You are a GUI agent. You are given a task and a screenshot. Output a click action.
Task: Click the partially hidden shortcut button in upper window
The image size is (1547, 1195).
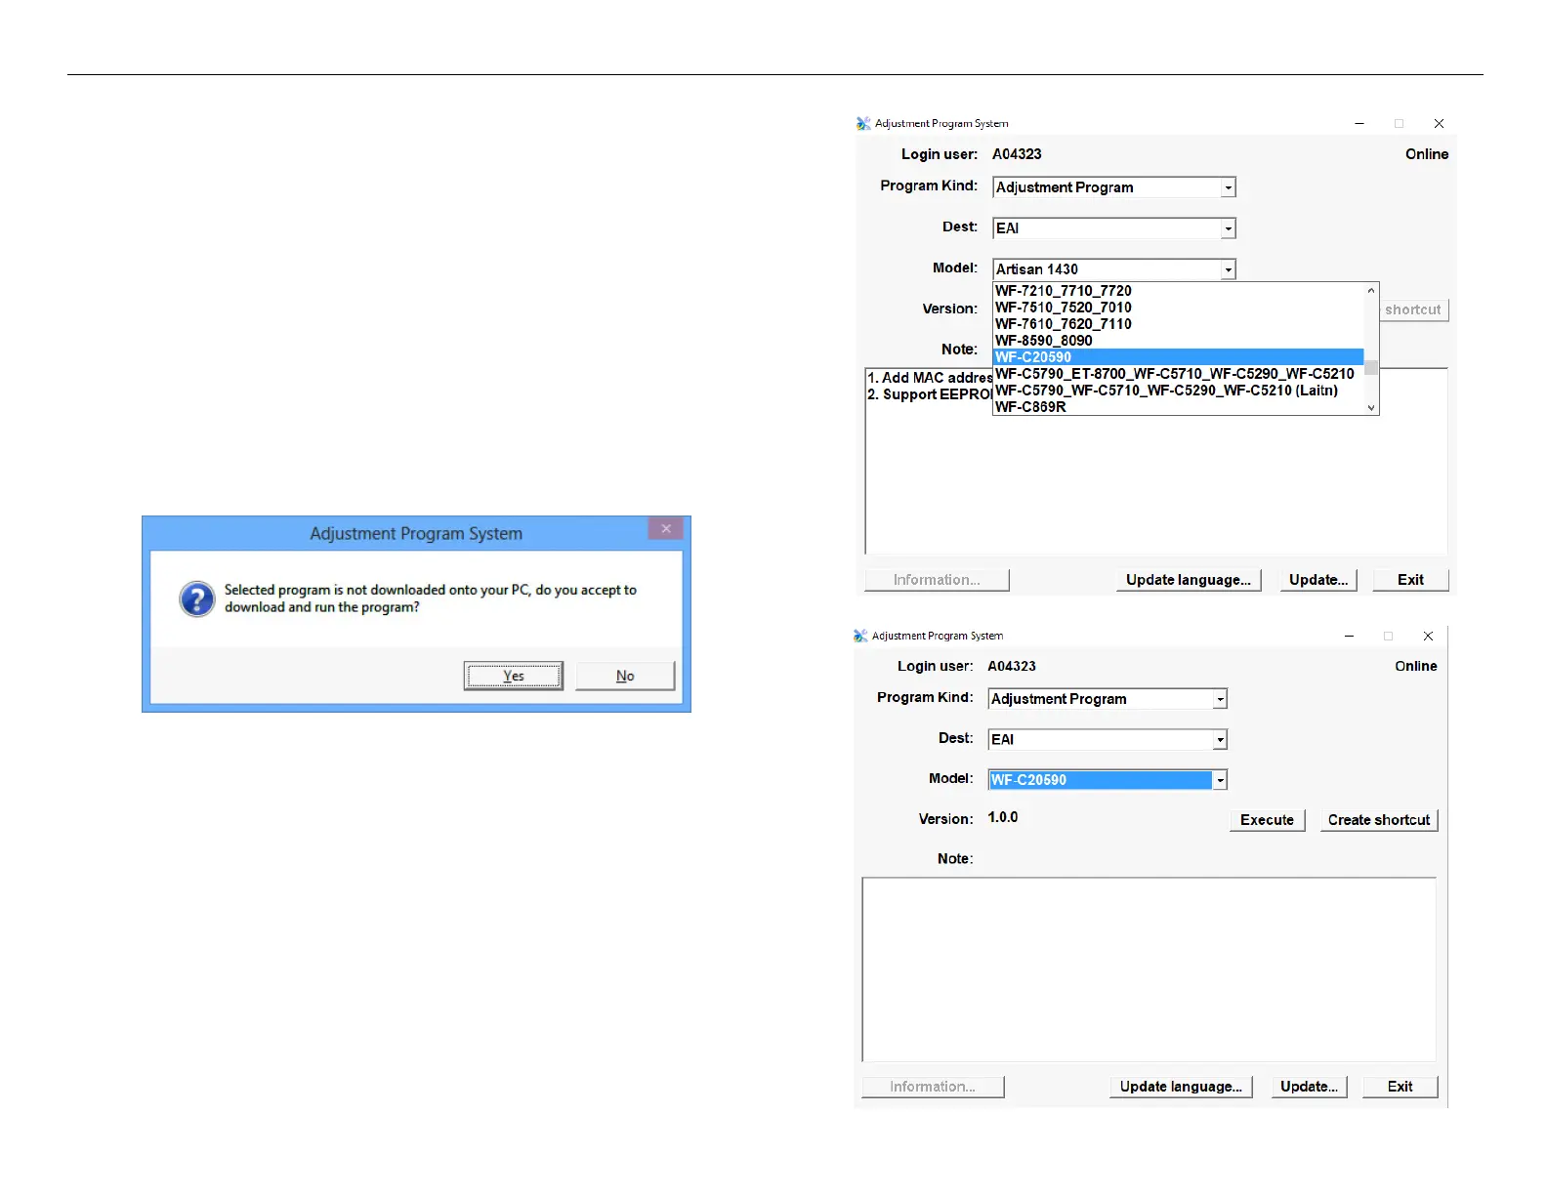point(1413,309)
